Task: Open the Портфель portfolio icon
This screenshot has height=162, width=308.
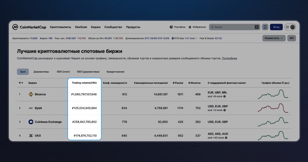Action: (171, 27)
